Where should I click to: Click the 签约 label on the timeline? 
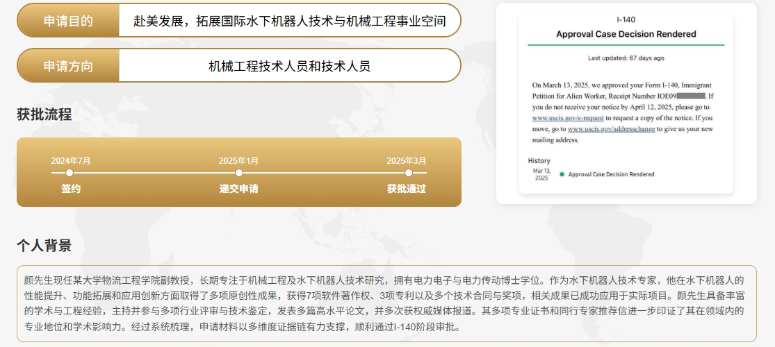[70, 189]
